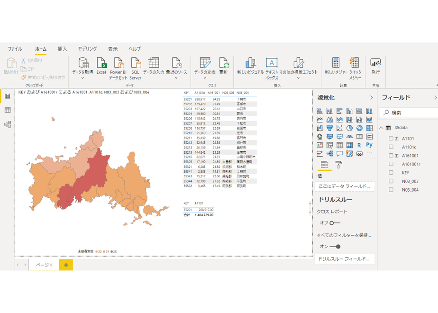Collapse the 35data table tree

click(381, 128)
